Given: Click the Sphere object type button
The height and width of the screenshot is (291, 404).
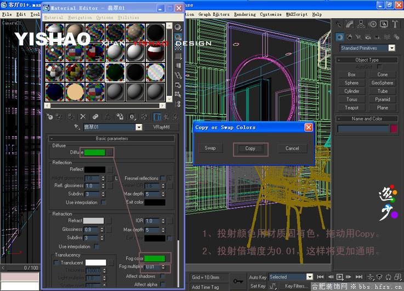Looking at the screenshot, I should (x=351, y=83).
